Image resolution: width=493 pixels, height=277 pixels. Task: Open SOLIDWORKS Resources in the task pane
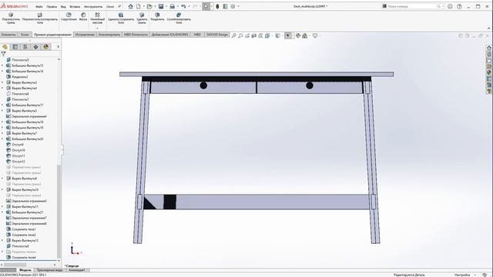point(489,48)
